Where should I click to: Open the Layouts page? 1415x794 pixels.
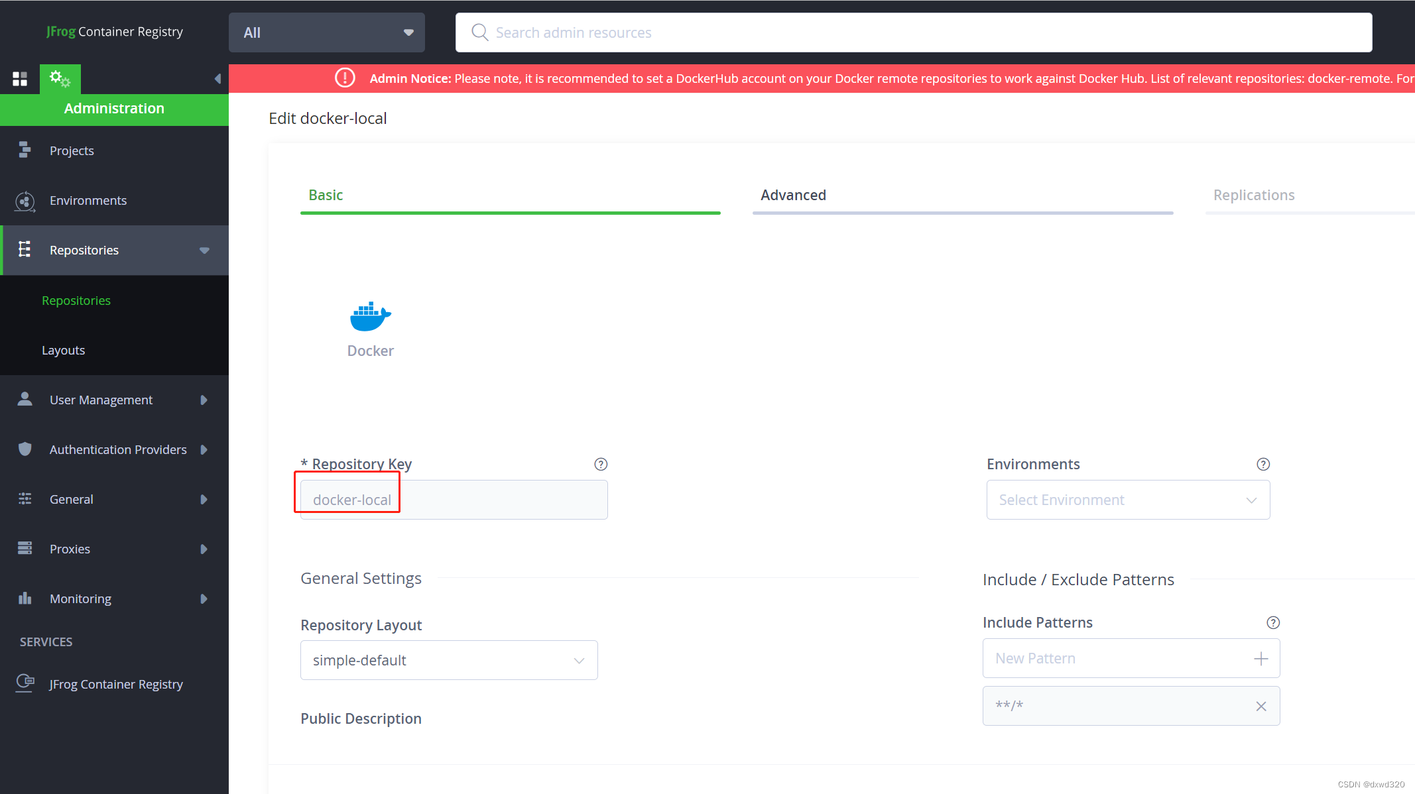point(63,350)
